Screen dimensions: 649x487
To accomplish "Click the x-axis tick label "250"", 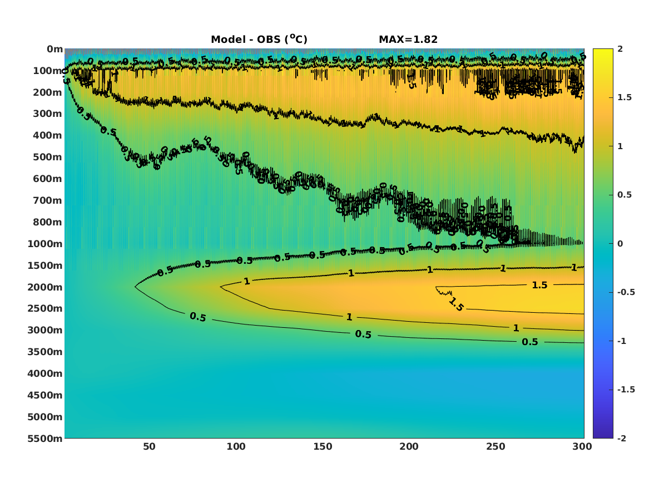I will [496, 446].
